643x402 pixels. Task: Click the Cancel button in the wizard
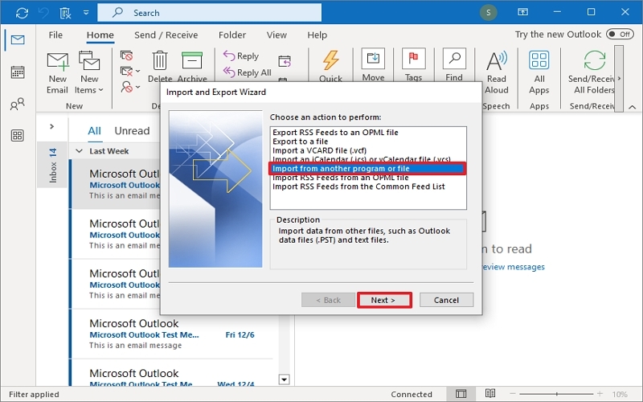pyautogui.click(x=446, y=300)
